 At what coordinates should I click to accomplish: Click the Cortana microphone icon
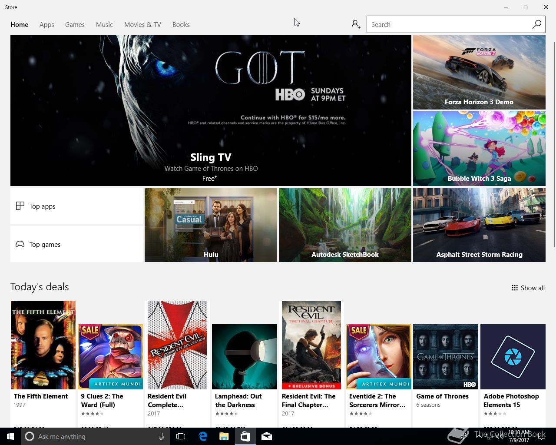[161, 436]
